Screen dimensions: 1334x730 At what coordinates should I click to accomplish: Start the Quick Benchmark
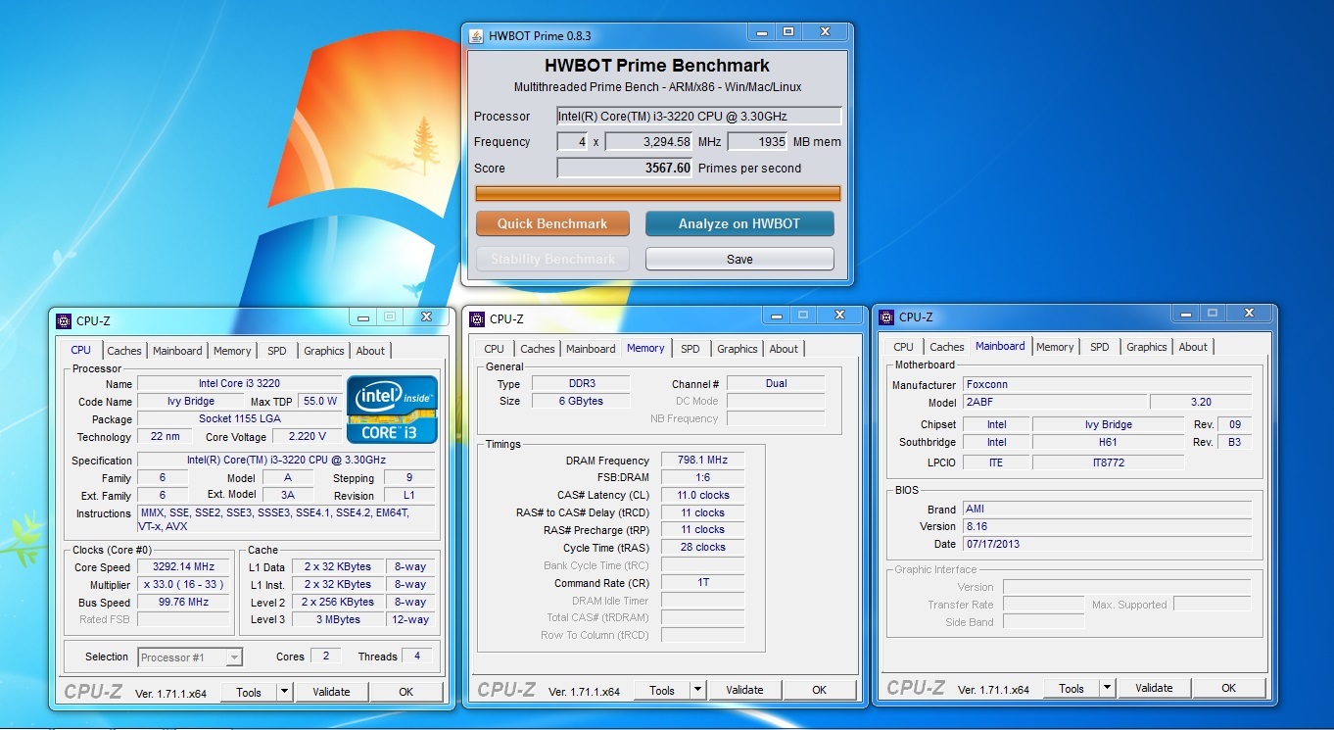[551, 223]
